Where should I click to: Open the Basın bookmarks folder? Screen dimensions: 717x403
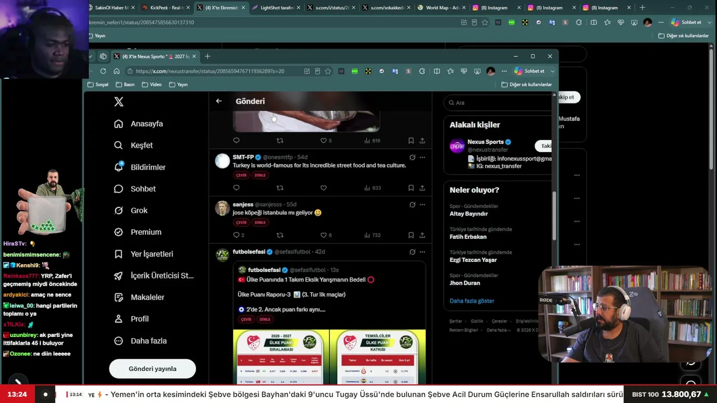pos(125,85)
